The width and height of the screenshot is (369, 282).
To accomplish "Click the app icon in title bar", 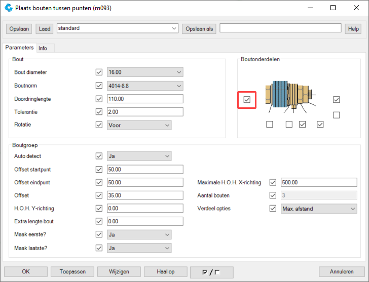I will 8,8.
